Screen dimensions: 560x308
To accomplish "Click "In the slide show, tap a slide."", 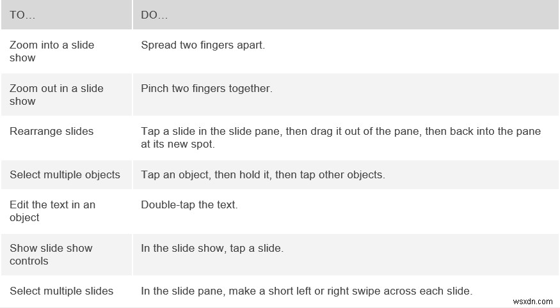I will tap(212, 248).
